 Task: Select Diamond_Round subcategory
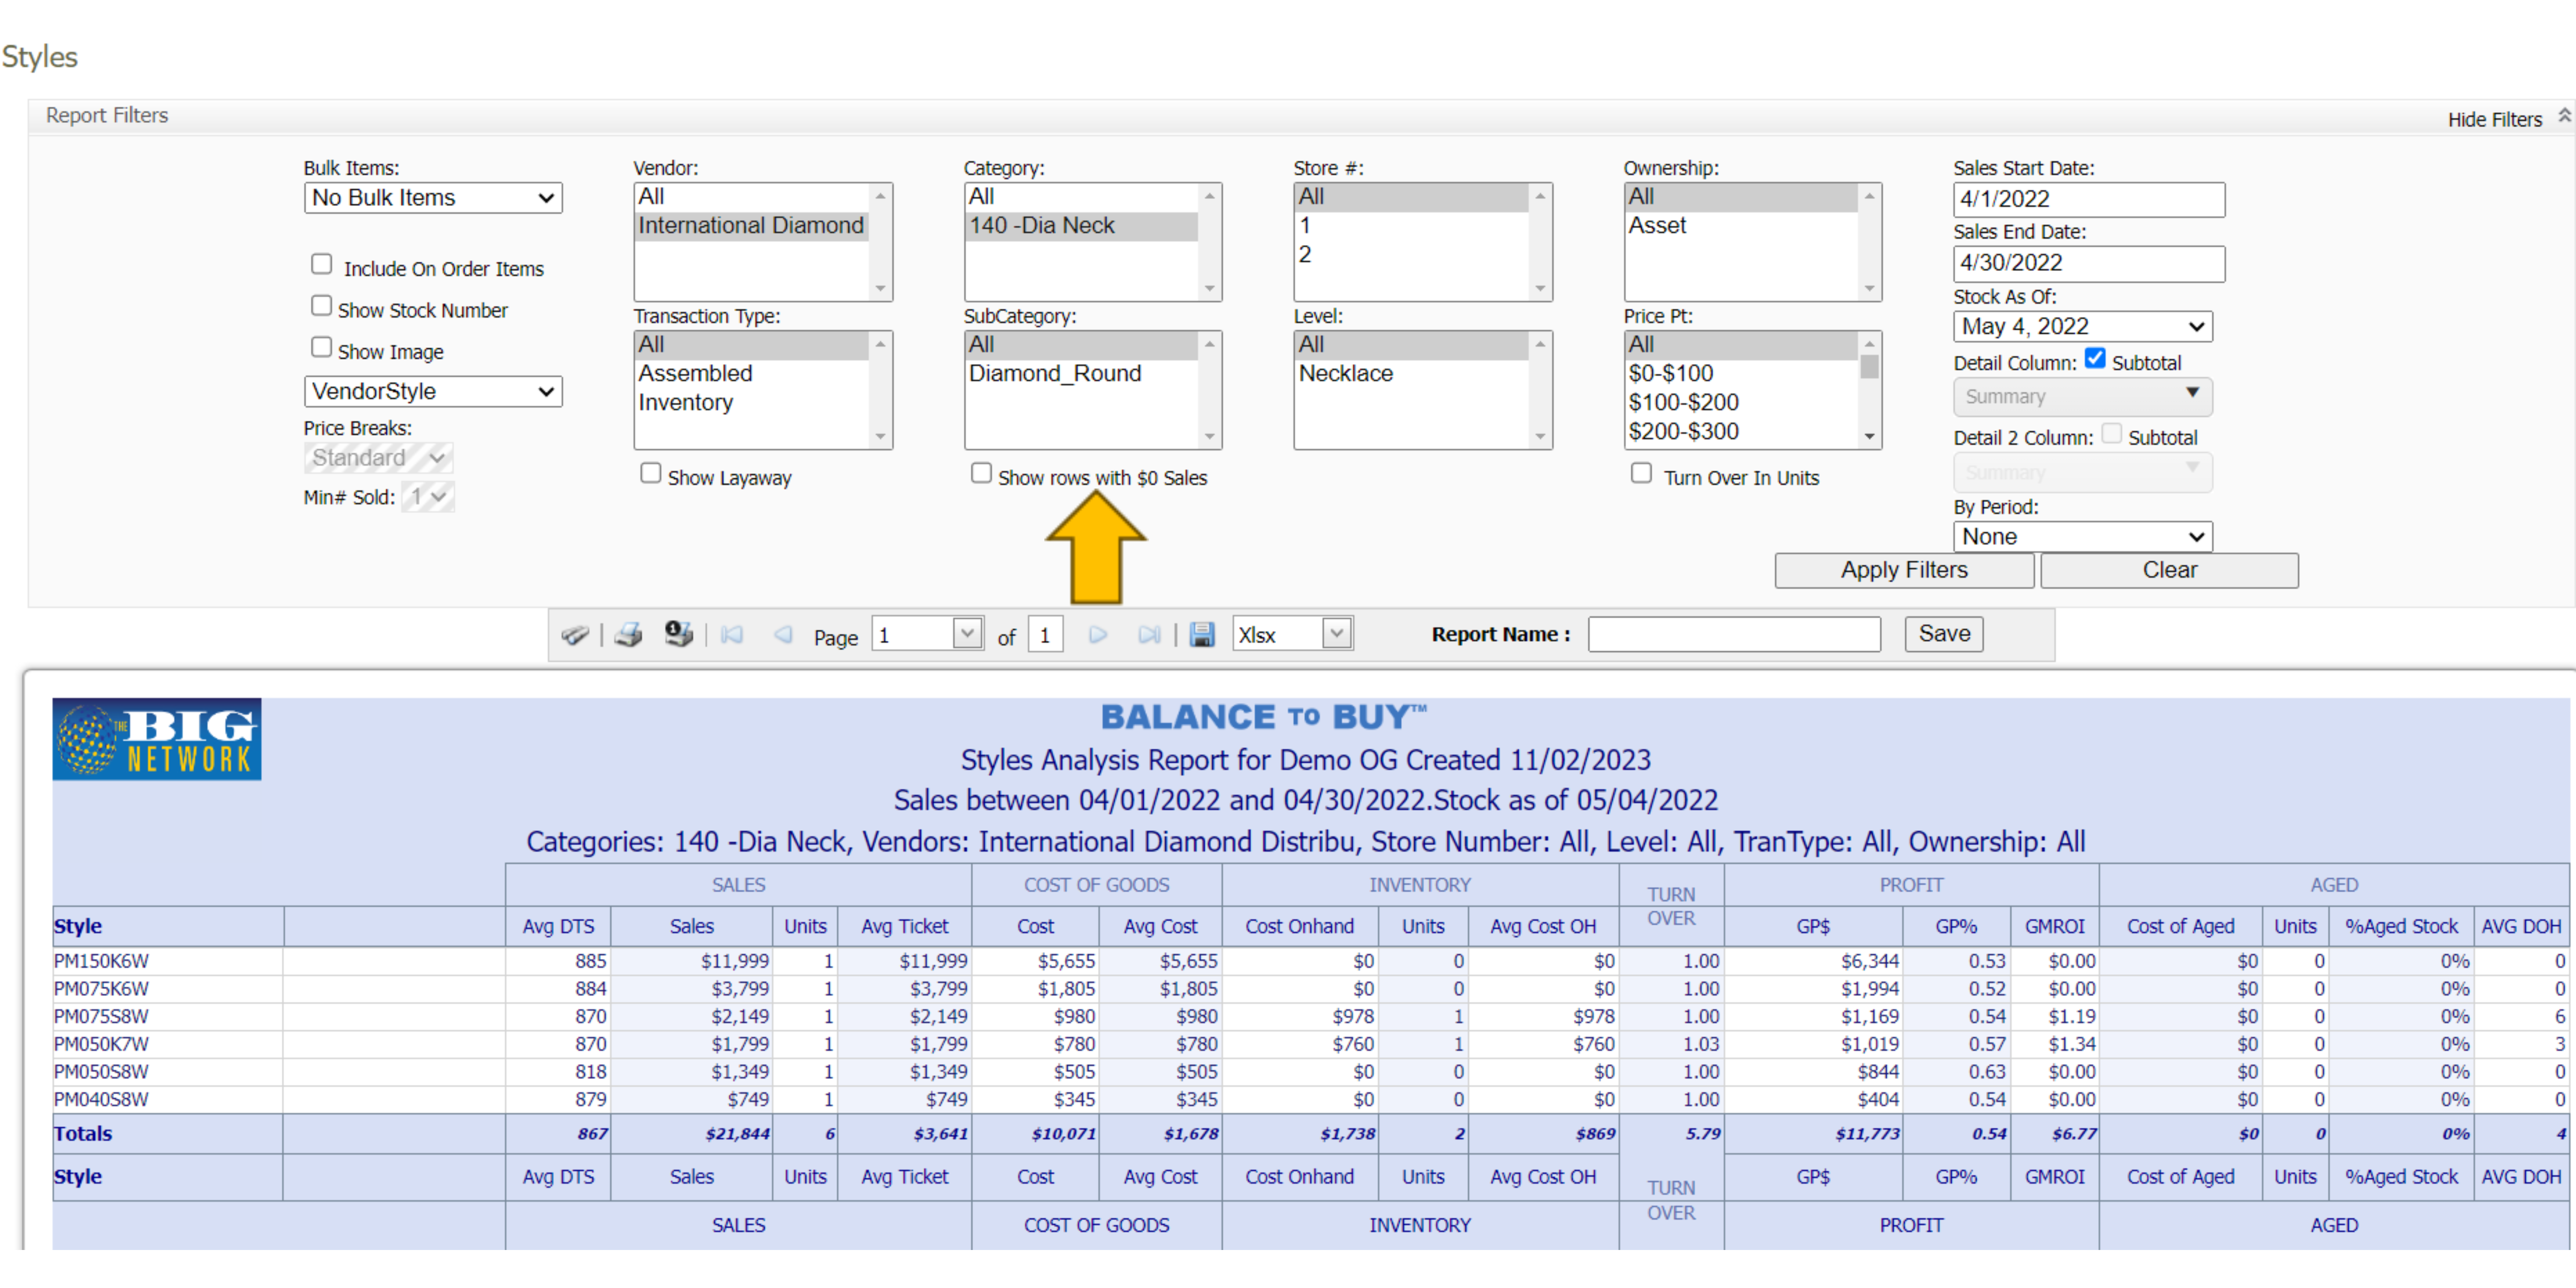tap(1081, 374)
